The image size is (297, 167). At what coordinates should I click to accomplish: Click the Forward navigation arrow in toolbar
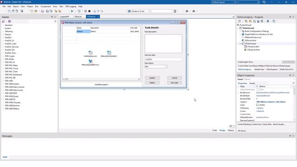pos(194,11)
